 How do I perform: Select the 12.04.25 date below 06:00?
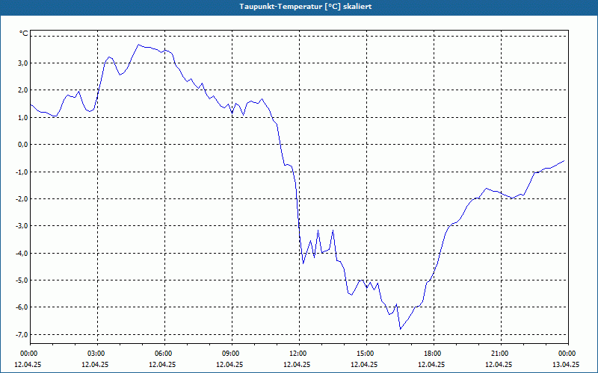(162, 364)
